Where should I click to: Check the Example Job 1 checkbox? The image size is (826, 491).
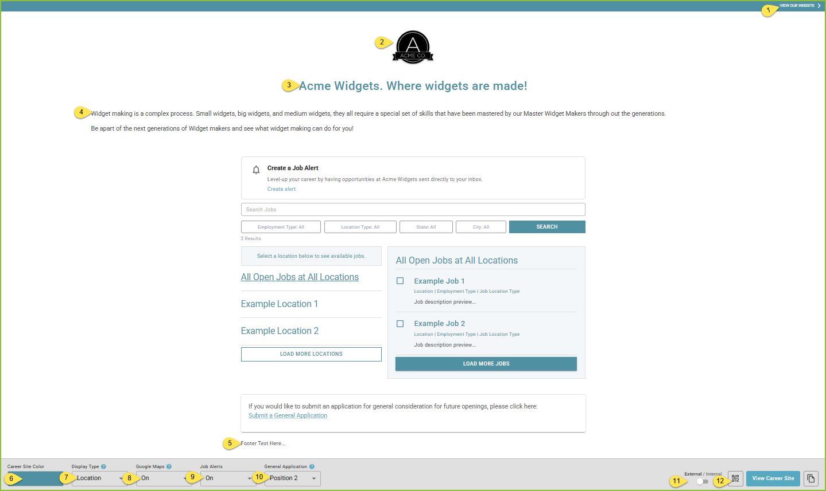click(x=400, y=281)
